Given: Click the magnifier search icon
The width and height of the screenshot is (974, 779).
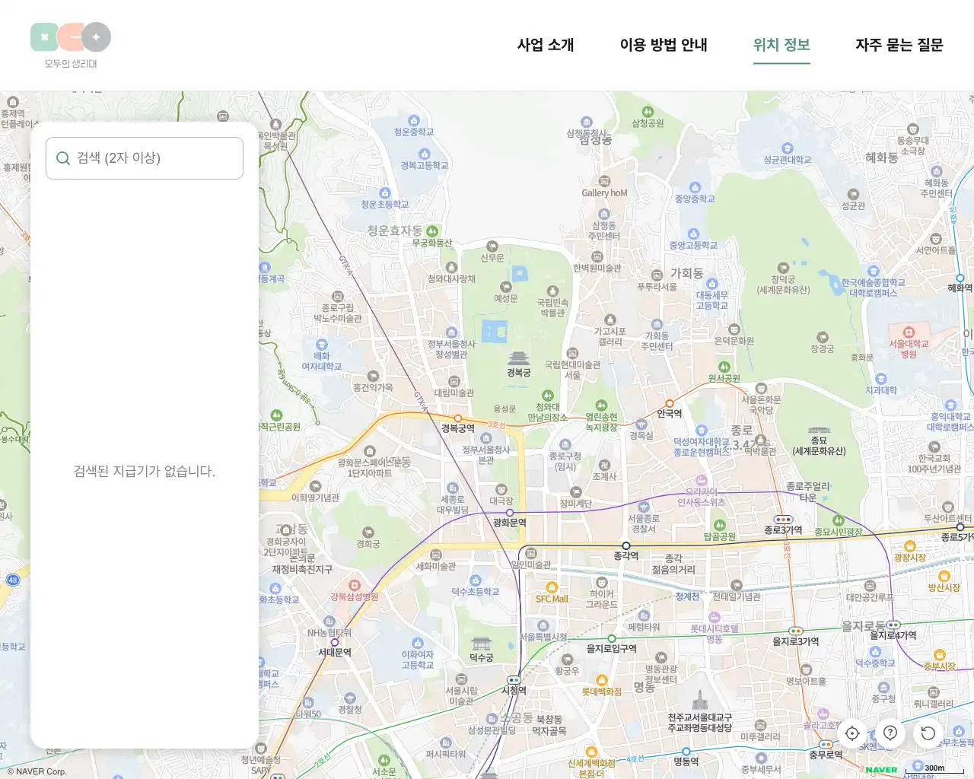Looking at the screenshot, I should click(x=63, y=158).
